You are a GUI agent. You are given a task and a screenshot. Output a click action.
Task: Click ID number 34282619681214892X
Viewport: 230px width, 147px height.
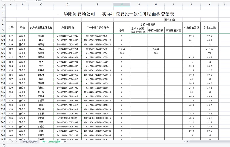[67, 57]
